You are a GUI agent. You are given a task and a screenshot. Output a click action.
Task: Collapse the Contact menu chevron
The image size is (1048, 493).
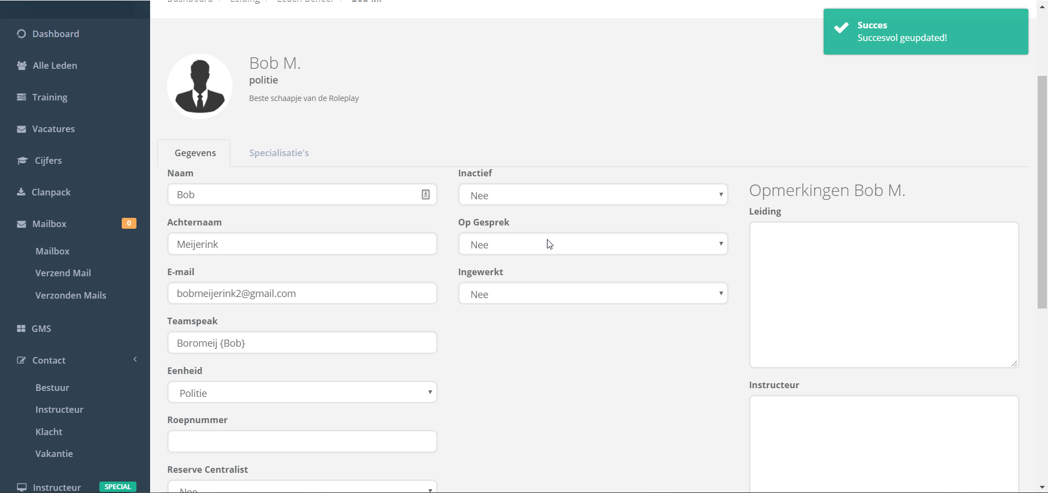(135, 359)
